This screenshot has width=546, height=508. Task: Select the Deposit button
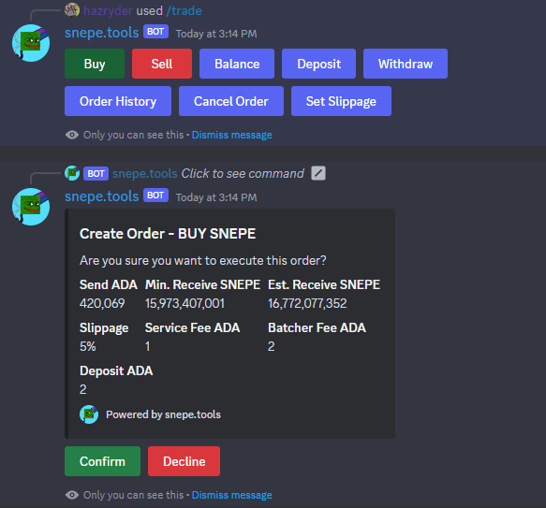[x=319, y=64]
